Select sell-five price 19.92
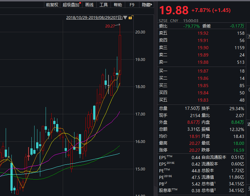 point(203,33)
